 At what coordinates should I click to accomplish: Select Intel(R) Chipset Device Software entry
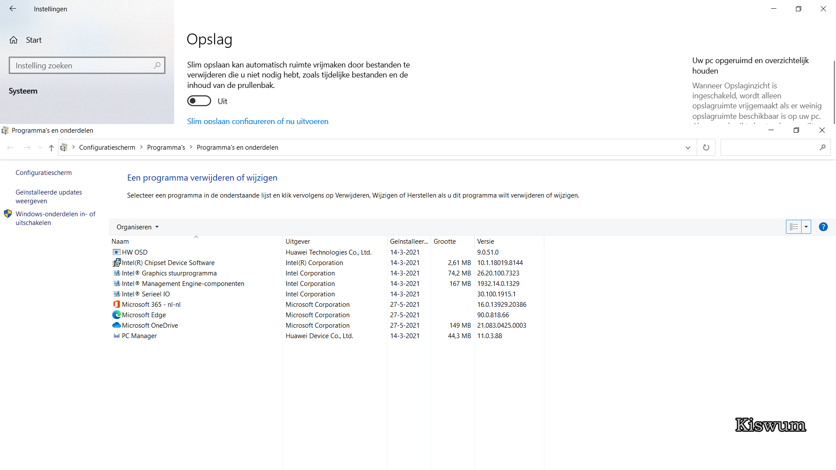pyautogui.click(x=168, y=263)
